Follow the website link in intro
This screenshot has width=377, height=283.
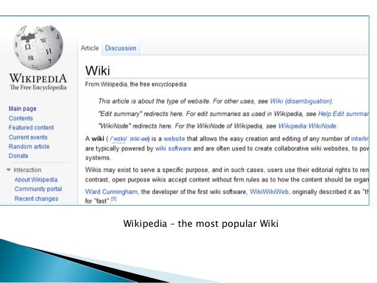[174, 139]
